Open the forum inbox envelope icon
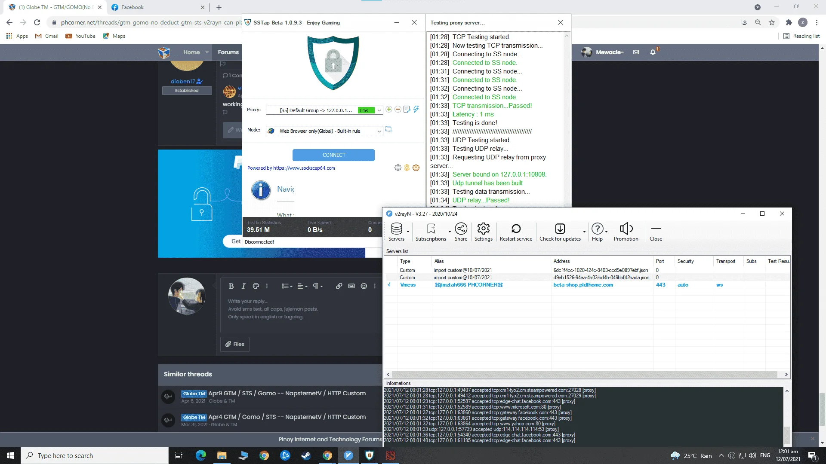This screenshot has width=826, height=464. (x=636, y=52)
